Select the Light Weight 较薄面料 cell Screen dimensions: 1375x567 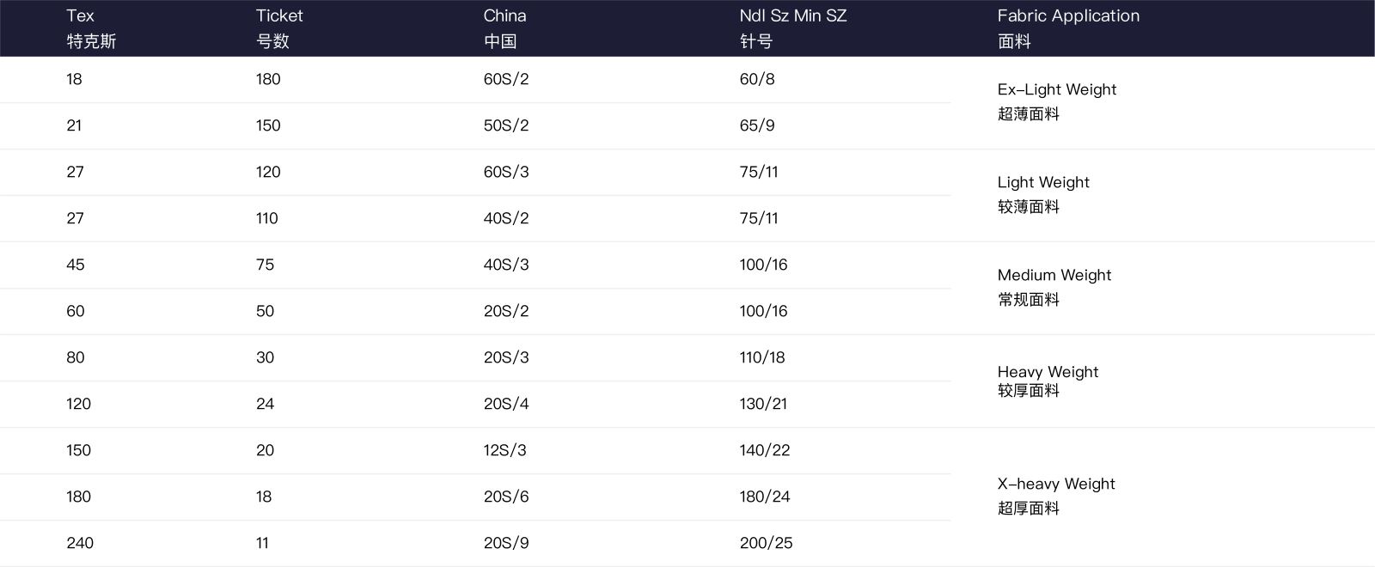coord(1042,194)
